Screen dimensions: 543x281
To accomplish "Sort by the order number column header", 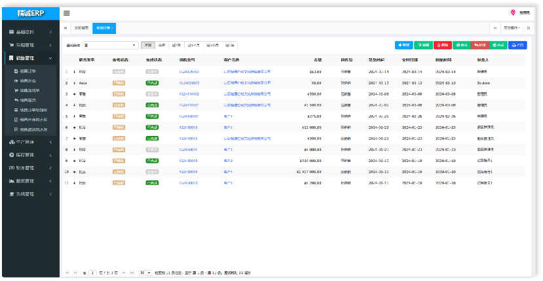I will (187, 60).
